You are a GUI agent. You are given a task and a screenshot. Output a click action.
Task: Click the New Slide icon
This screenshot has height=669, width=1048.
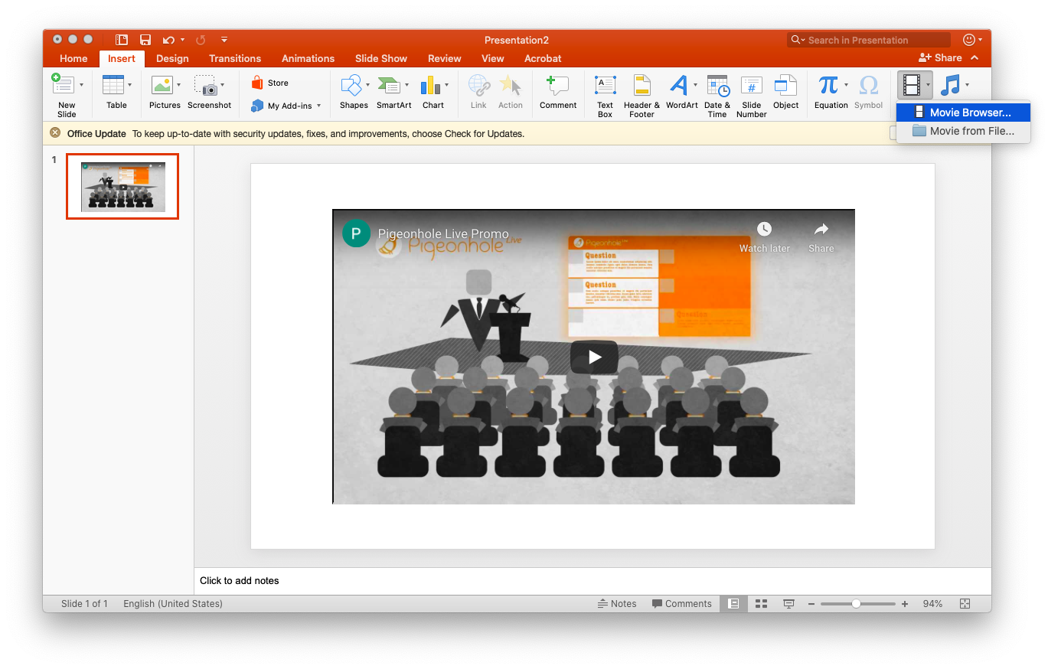pos(63,84)
